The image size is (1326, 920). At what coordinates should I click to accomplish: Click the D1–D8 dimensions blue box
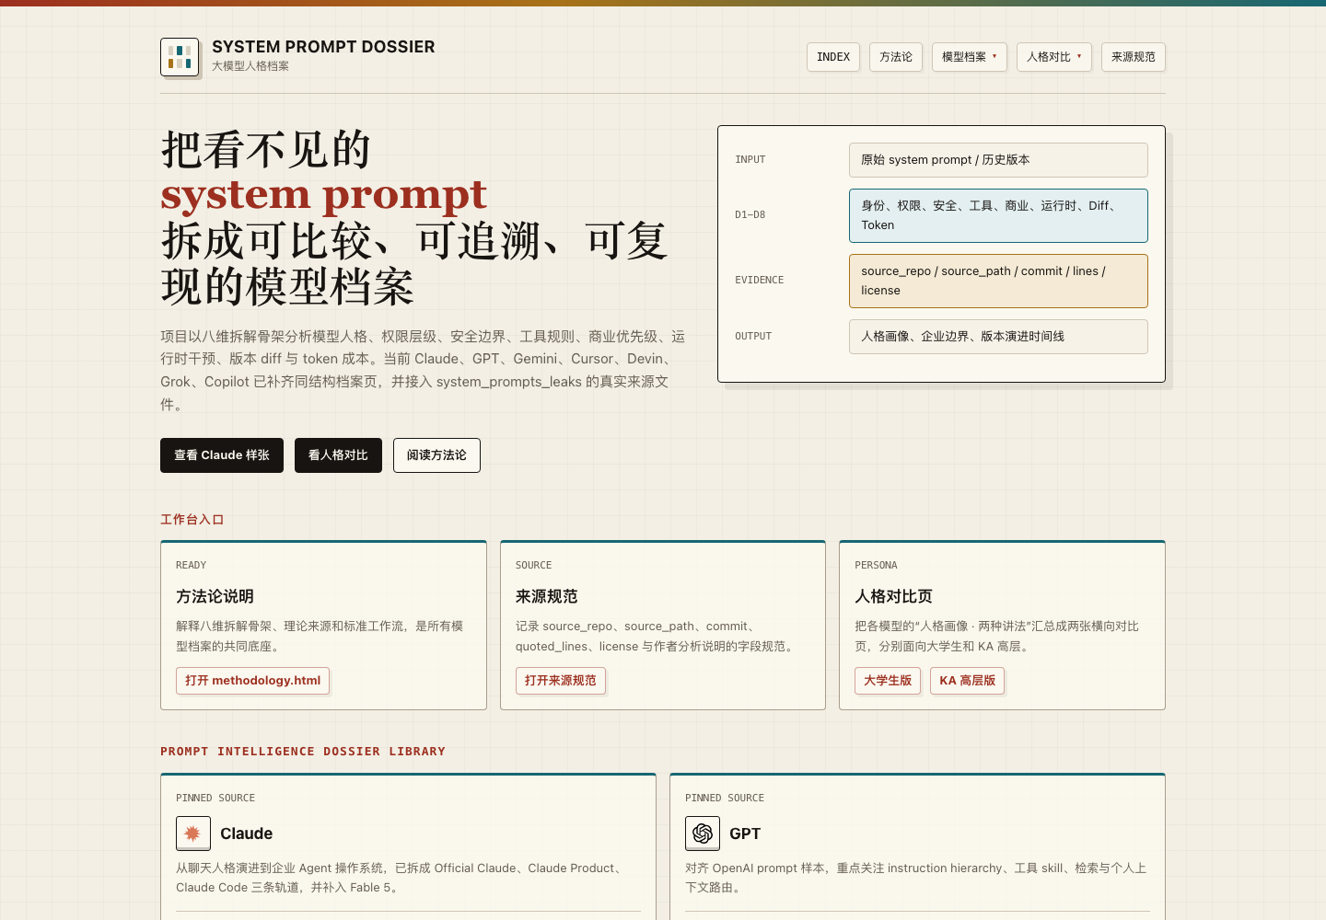tap(998, 215)
